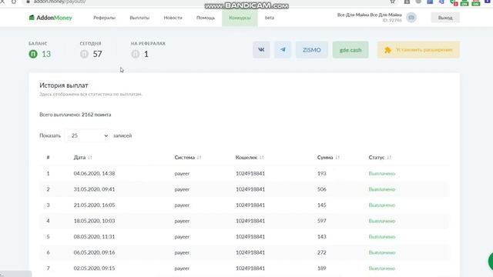Click the sum 272 in row 6
Screen dimensions: 493x277
[x=322, y=252]
